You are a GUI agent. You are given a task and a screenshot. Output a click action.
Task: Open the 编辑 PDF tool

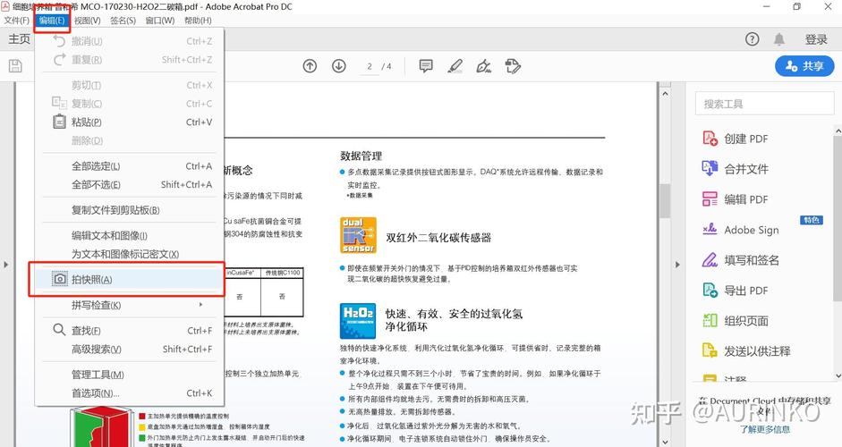pos(736,199)
